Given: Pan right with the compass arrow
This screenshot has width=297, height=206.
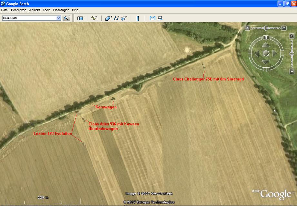Looking at the screenshot, I should pyautogui.click(x=275, y=53).
